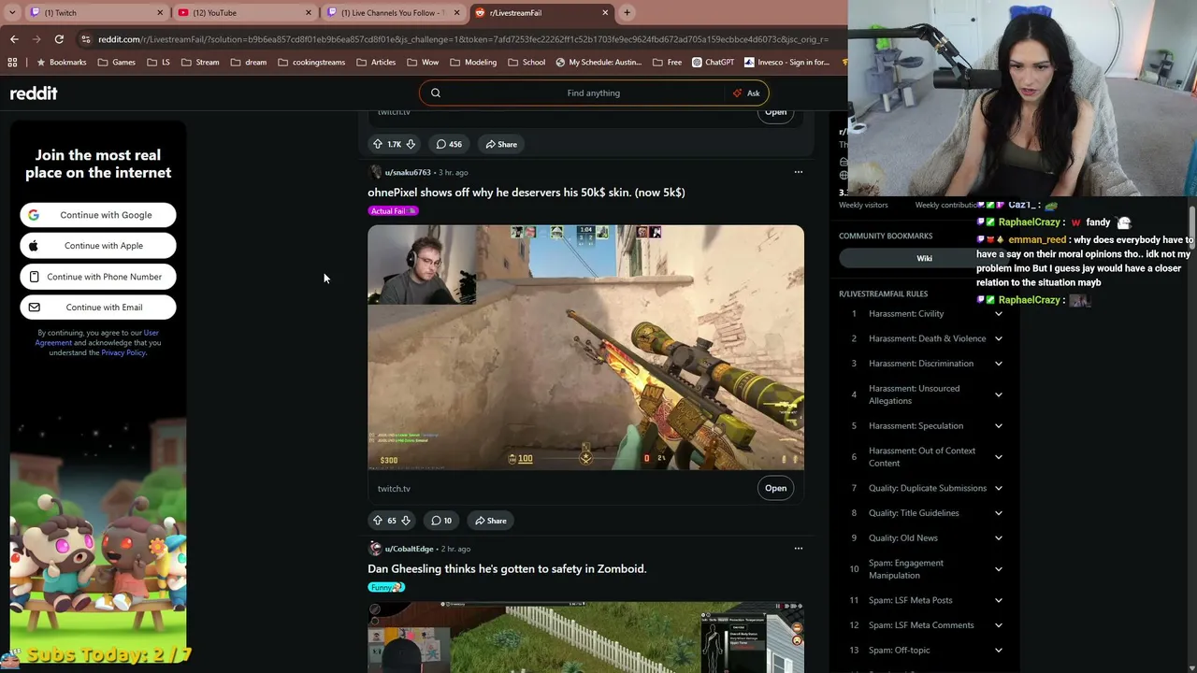Share the post with 456 comments
This screenshot has width=1197, height=673.
(x=501, y=144)
